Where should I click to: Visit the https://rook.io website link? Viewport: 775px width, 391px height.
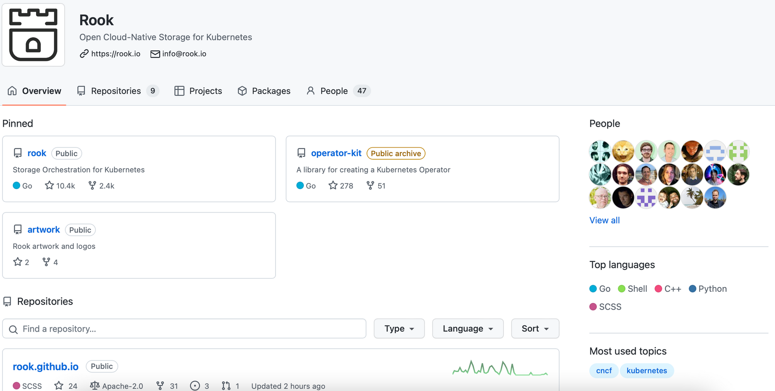(x=115, y=54)
